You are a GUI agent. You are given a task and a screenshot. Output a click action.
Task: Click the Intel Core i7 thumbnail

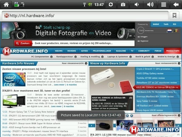14,79
